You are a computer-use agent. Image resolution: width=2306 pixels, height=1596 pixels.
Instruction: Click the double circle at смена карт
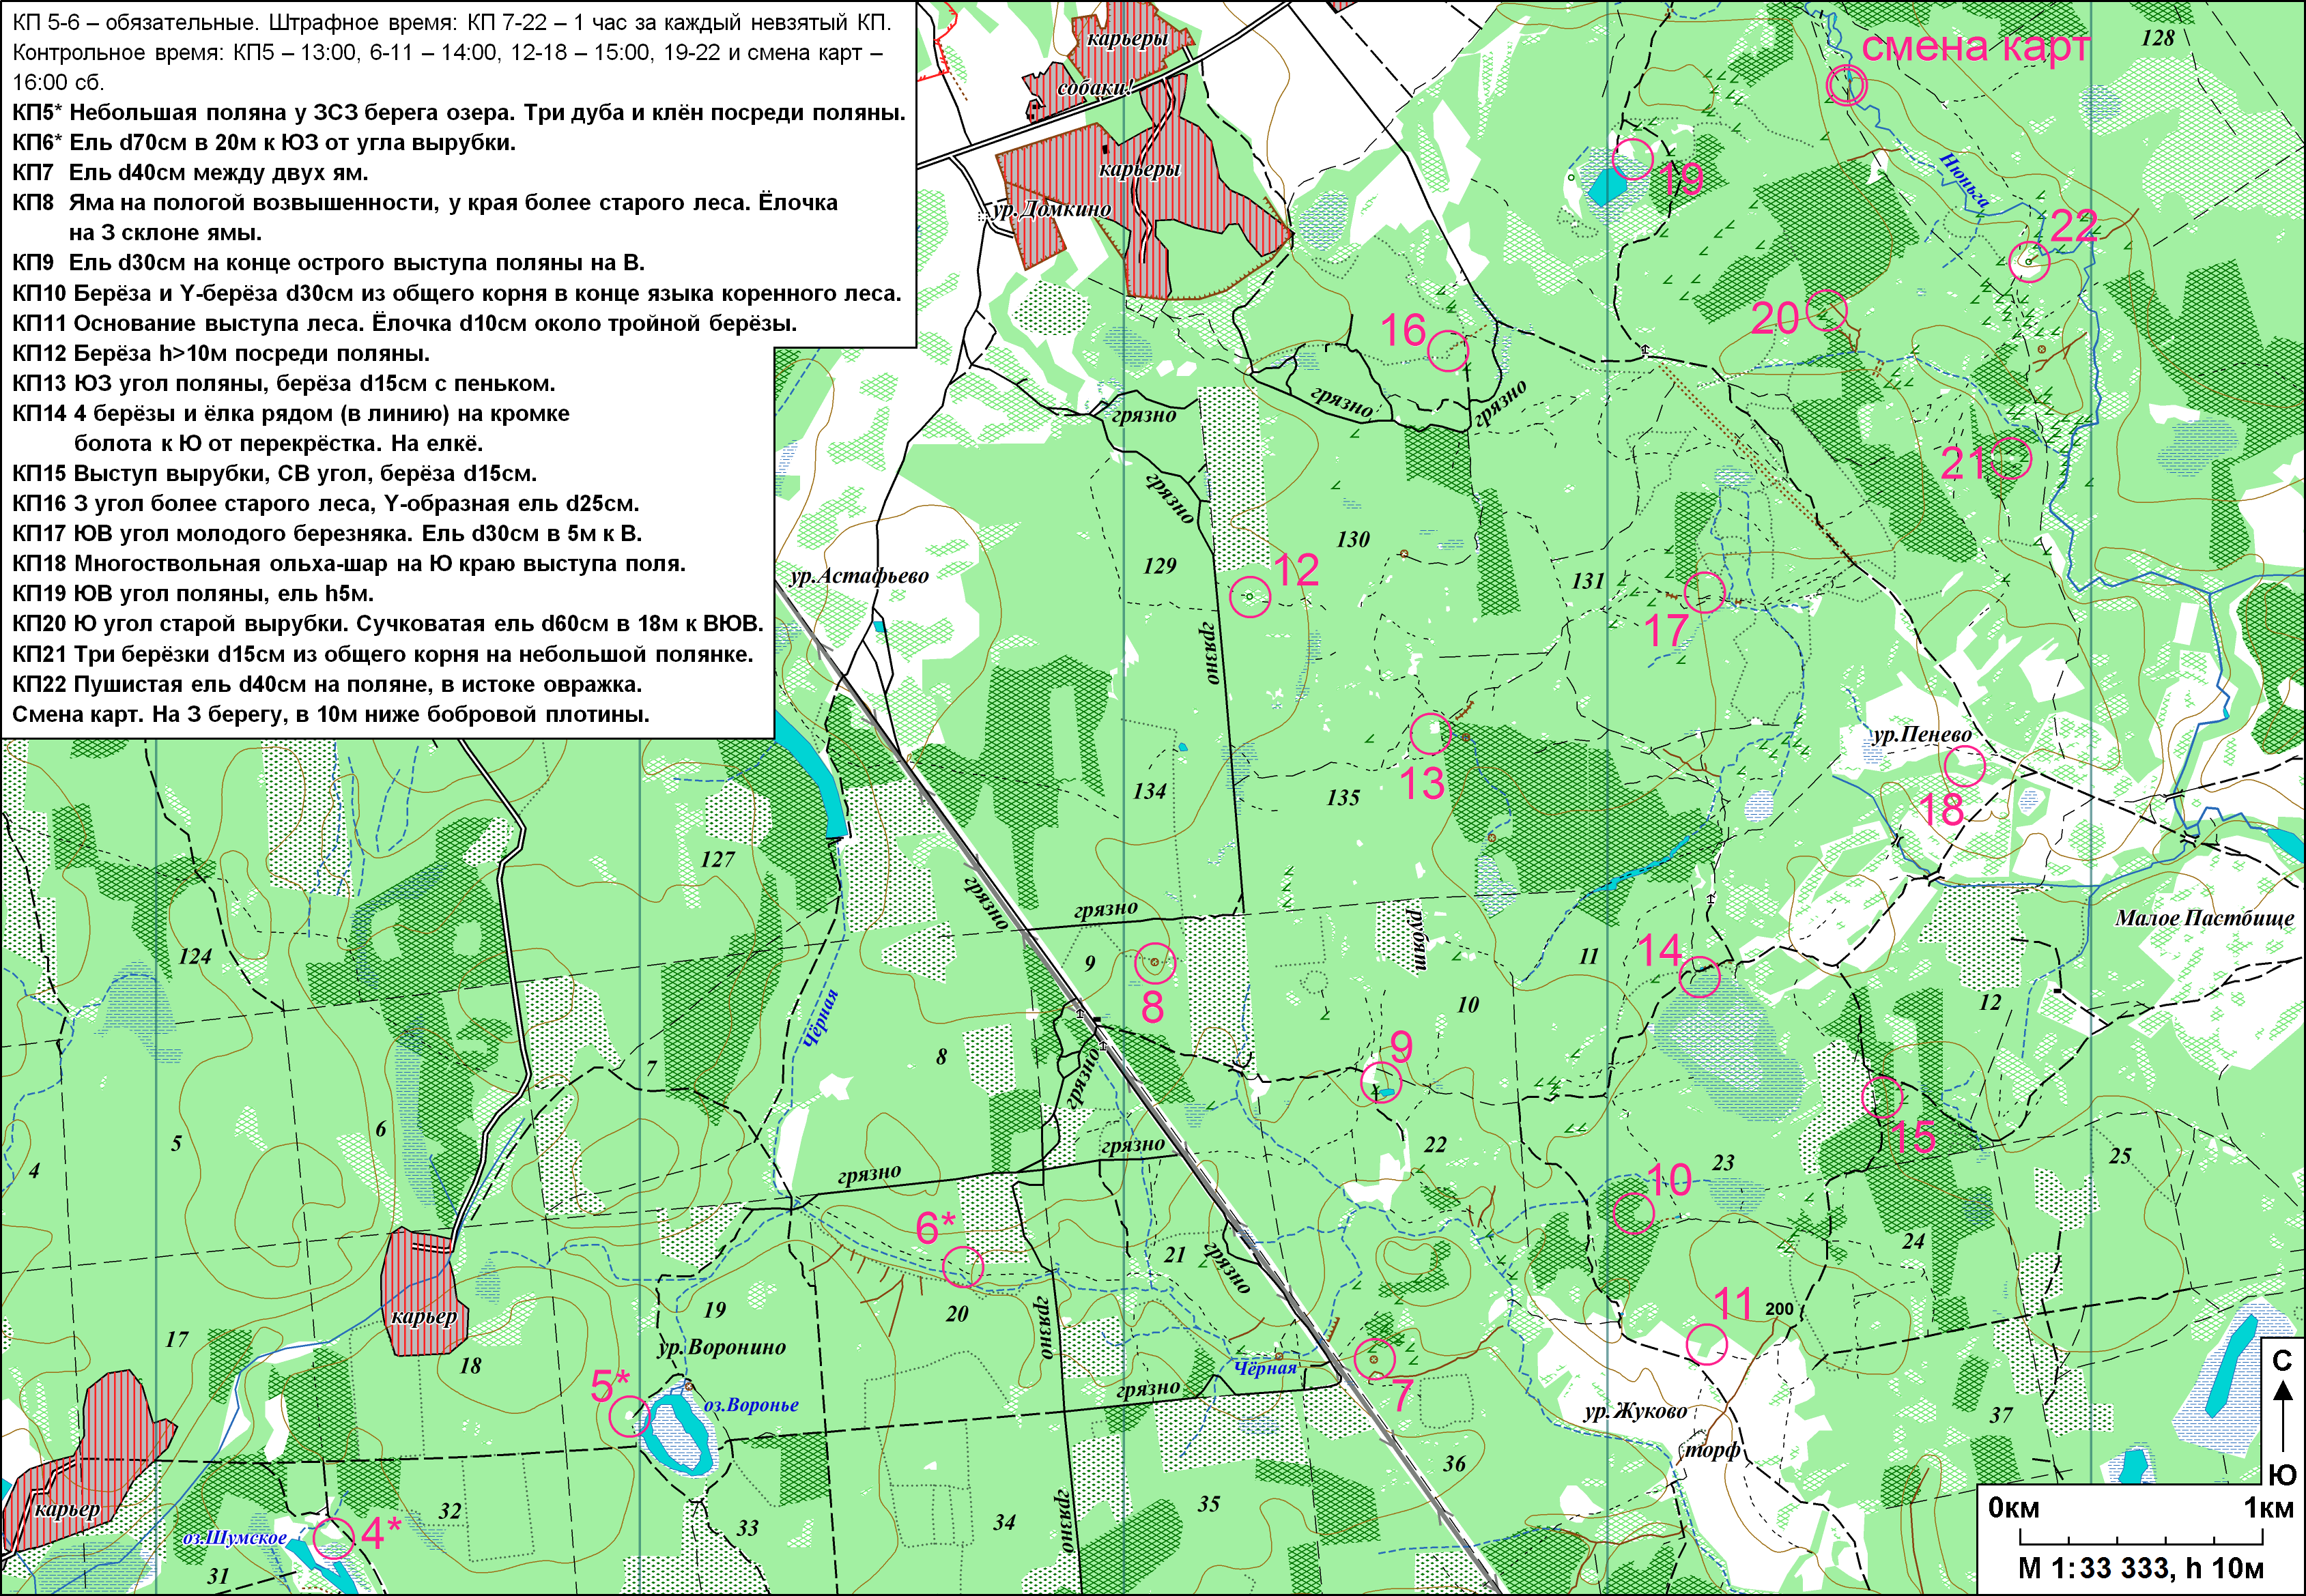pos(1846,86)
